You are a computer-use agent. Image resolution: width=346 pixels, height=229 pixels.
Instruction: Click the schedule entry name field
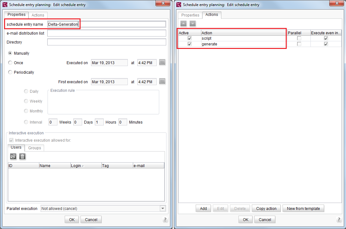click(x=107, y=24)
